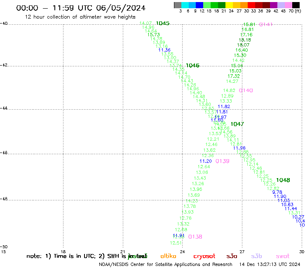Click the green track time label 1046
This screenshot has height=268, width=305.
coord(192,66)
